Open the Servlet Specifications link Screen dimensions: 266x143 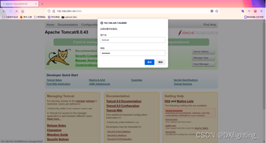186,80
